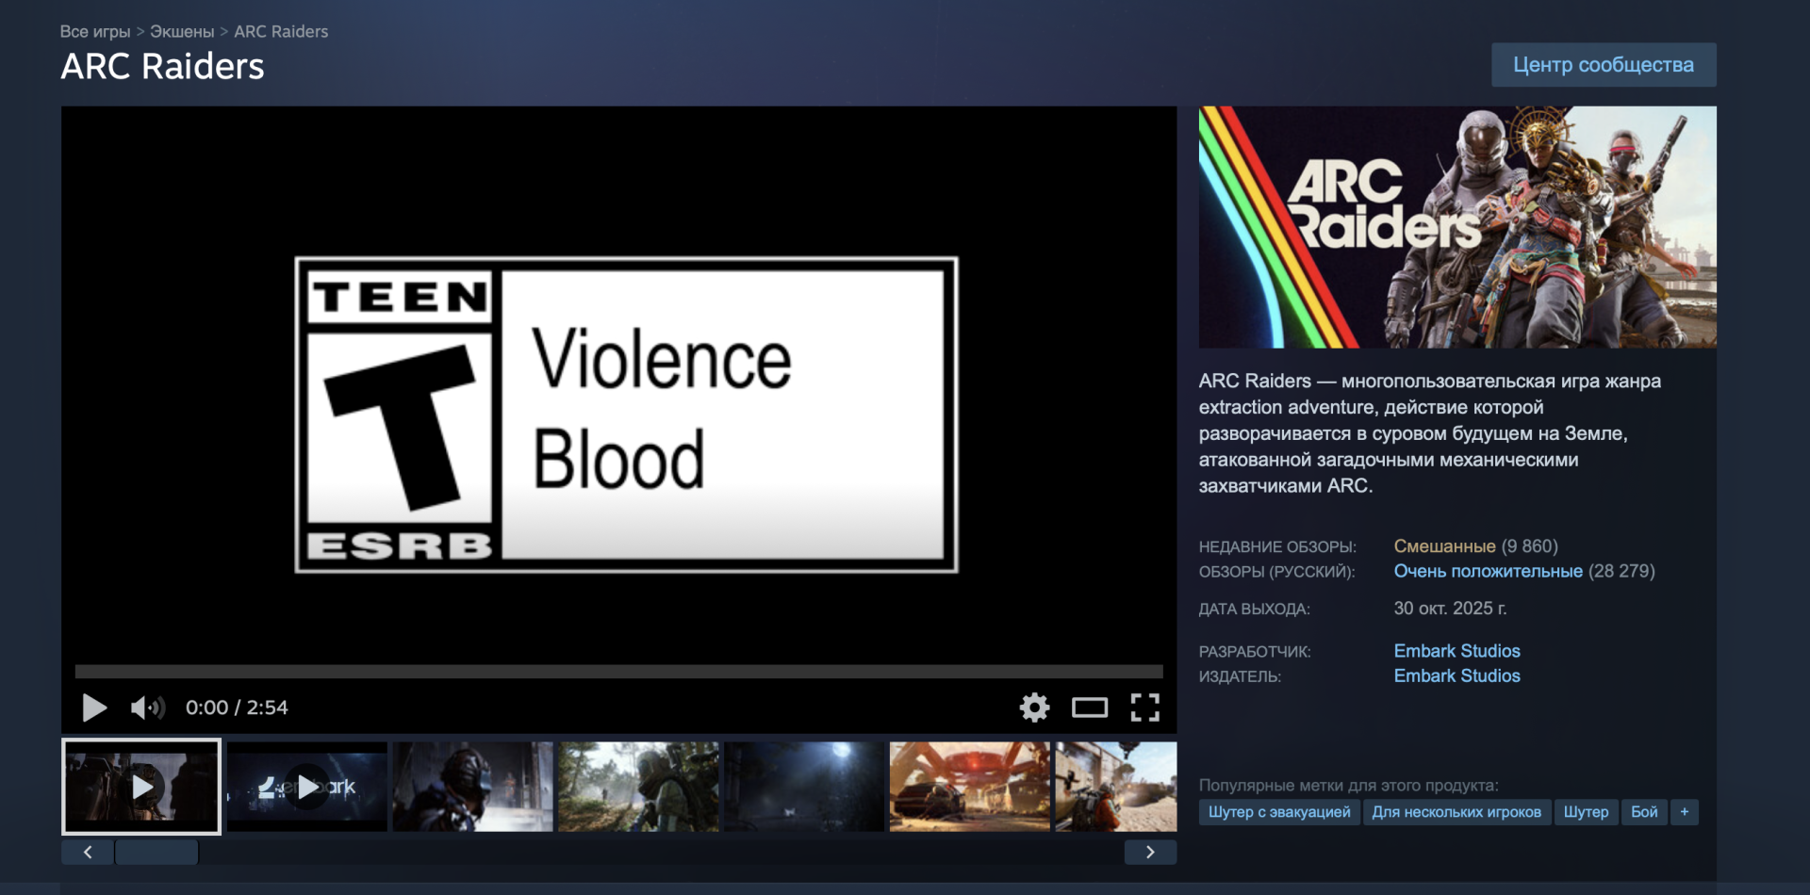Select the Шутер tag
Viewport: 1810px width, 895px height.
[1586, 812]
